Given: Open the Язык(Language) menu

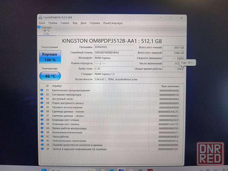Looking at the screenshot, I should [113, 23].
